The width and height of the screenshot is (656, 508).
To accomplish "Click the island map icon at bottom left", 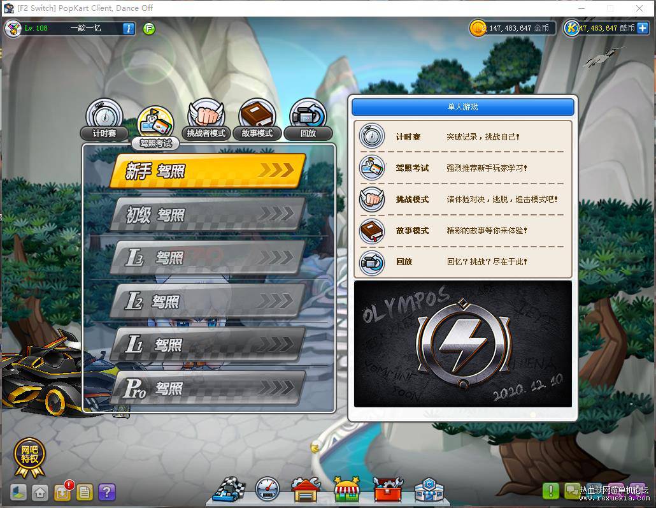I will tap(18, 493).
